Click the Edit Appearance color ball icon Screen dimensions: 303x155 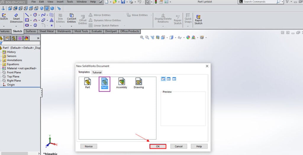point(188,37)
